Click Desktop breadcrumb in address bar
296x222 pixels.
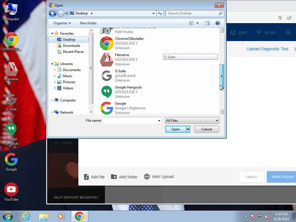[82, 13]
